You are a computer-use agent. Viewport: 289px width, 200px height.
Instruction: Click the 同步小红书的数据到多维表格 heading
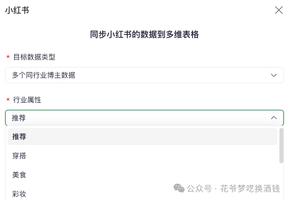pyautogui.click(x=144, y=35)
